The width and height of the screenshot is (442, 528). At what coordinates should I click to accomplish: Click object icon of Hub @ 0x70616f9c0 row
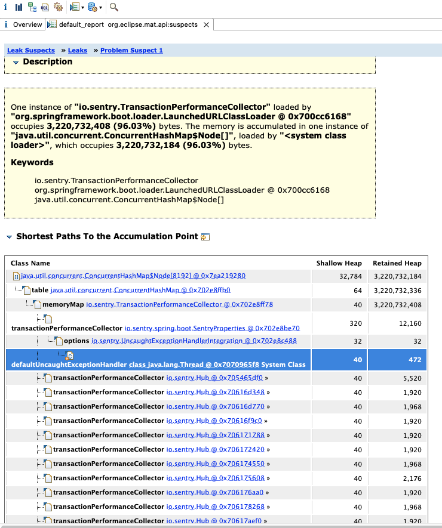coord(48,421)
